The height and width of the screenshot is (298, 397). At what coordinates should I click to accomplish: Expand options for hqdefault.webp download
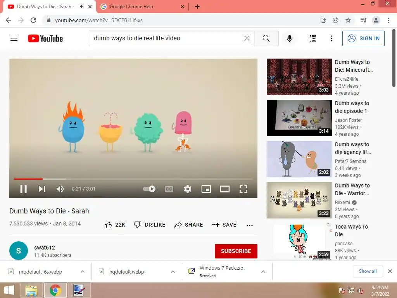coord(173,272)
